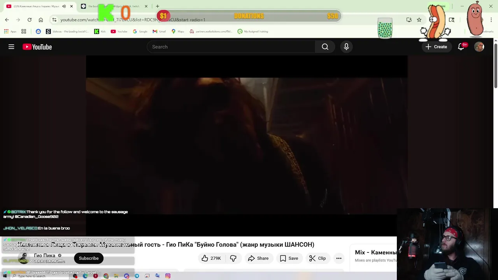Subscribe to the Гио Пика channel

pos(89,258)
